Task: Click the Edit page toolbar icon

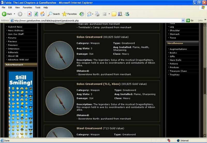Action: tap(105, 14)
